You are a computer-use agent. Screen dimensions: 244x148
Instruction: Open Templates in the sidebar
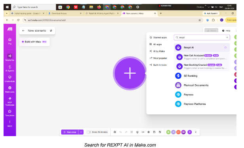pos(10,113)
